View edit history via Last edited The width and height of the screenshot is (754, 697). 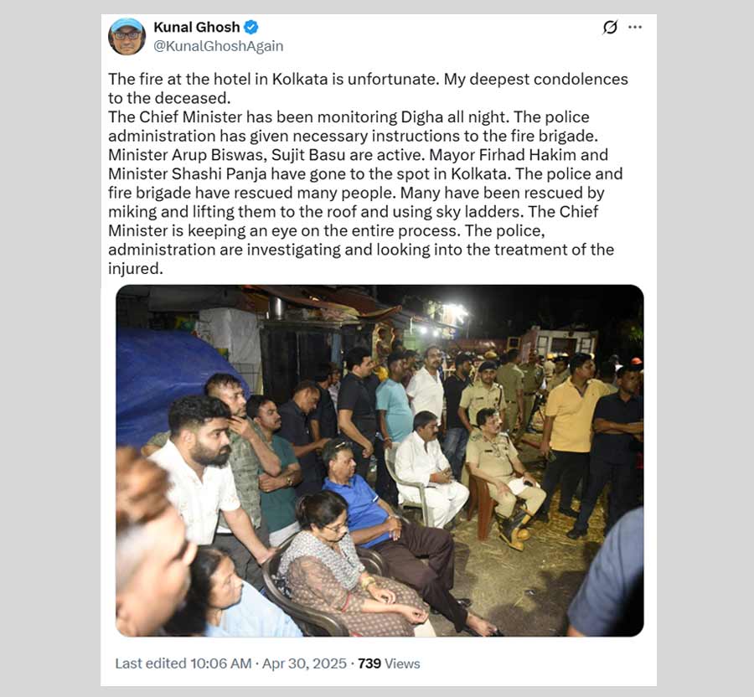point(151,663)
